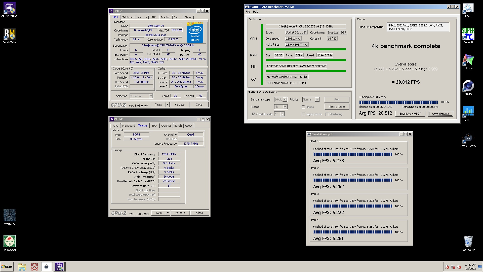Click the Part 4 progress bar
This screenshot has height=272, width=483.
pyautogui.click(x=352, y=232)
